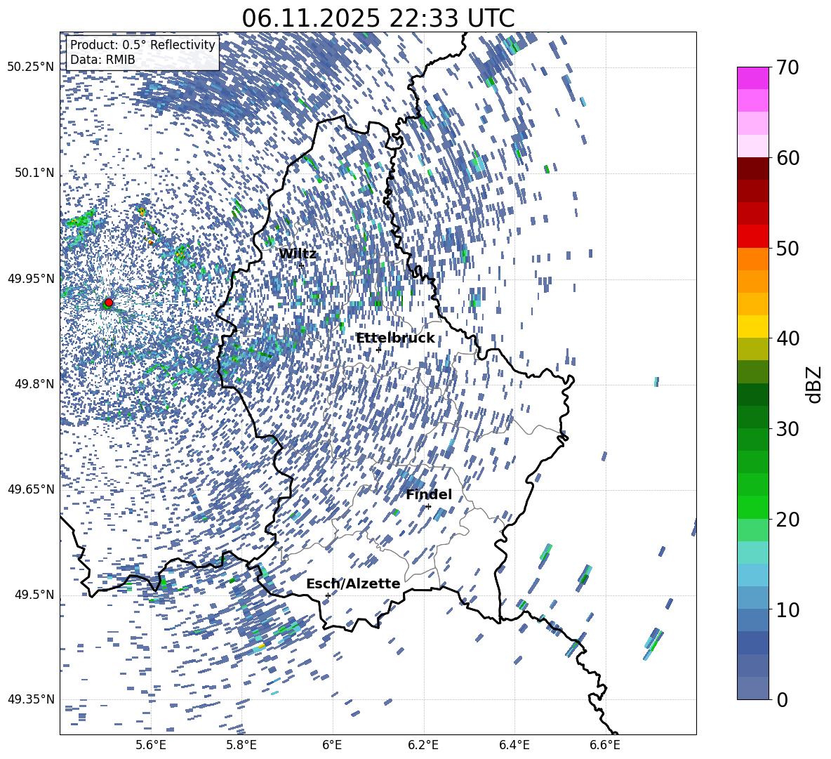
Task: Click the 6°E longitude label
Action: pos(332,745)
